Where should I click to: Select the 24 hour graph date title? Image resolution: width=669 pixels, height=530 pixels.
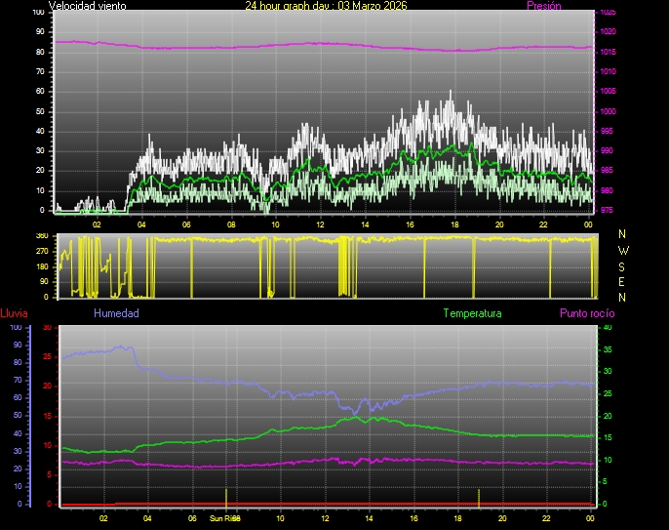click(326, 6)
